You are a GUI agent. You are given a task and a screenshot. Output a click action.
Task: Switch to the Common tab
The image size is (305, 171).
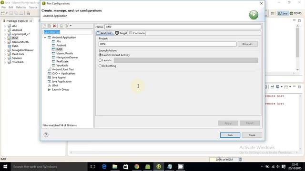point(137,33)
